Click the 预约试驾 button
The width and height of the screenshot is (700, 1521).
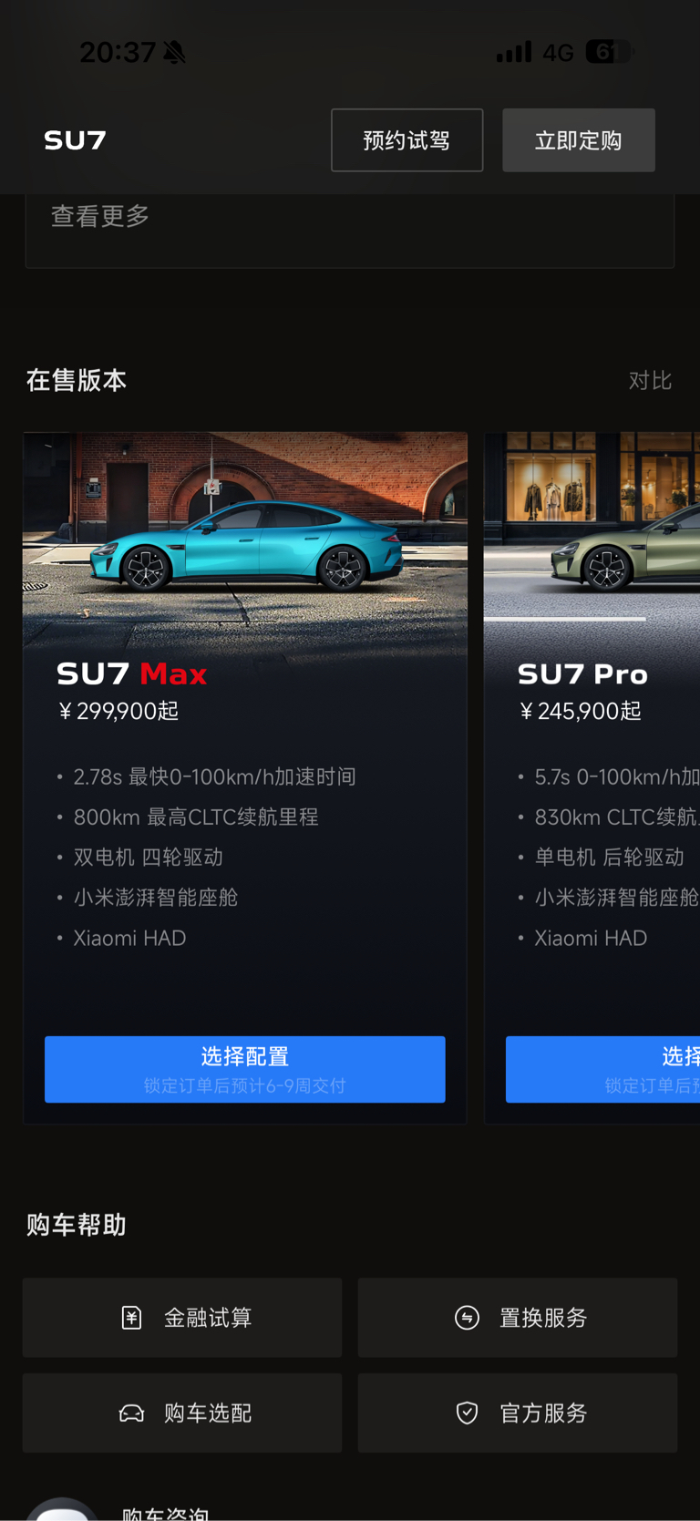[x=407, y=140]
